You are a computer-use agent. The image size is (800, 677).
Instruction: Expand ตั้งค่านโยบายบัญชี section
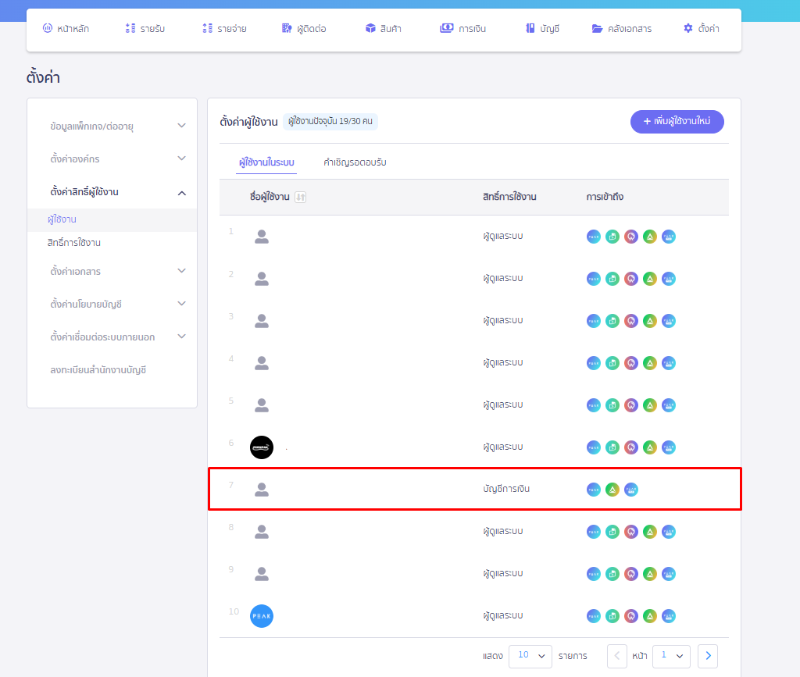(x=181, y=304)
